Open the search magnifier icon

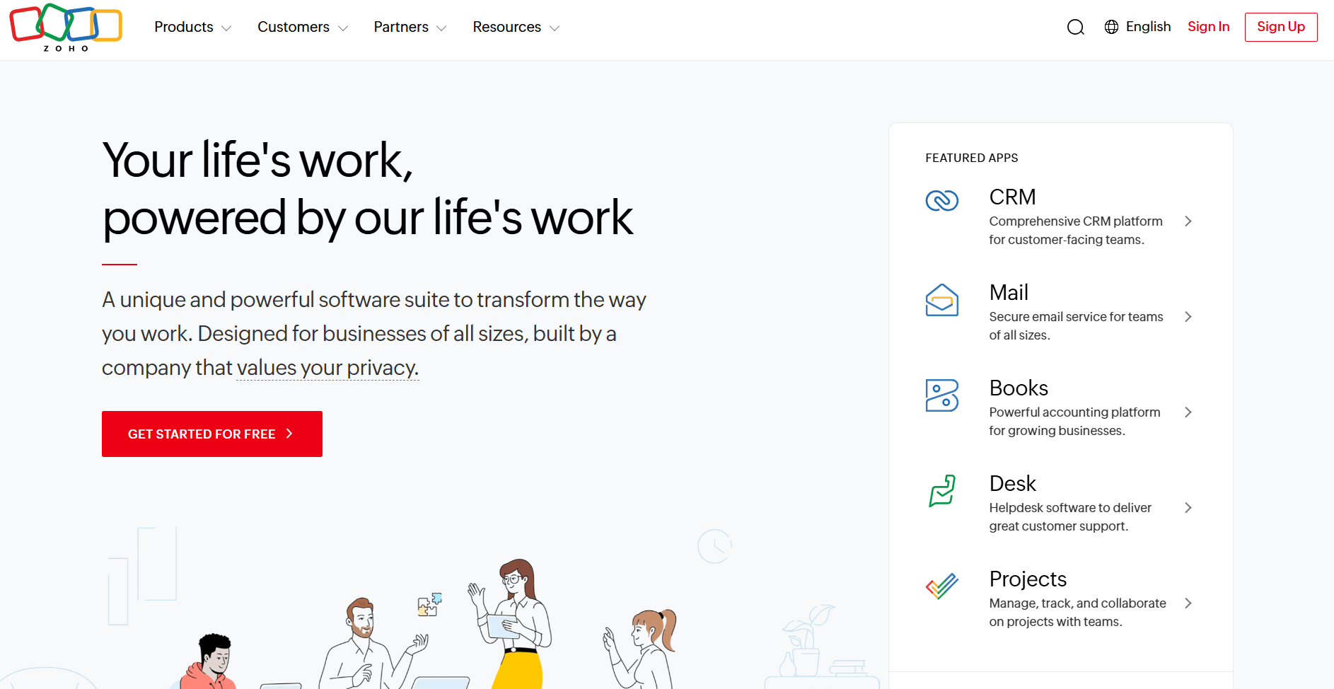tap(1075, 28)
